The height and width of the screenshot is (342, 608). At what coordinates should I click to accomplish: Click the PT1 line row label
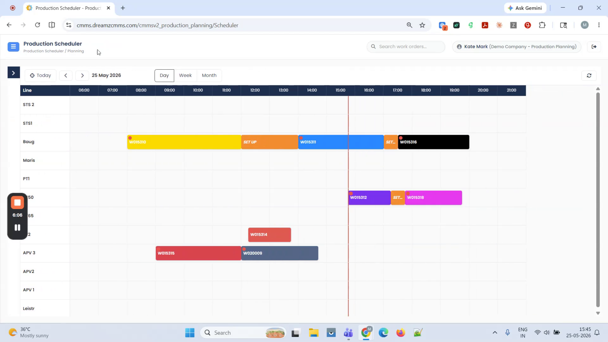pos(26,179)
